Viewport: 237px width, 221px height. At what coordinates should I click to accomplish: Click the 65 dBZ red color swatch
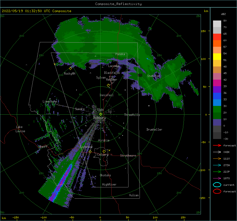[x=217, y=37]
